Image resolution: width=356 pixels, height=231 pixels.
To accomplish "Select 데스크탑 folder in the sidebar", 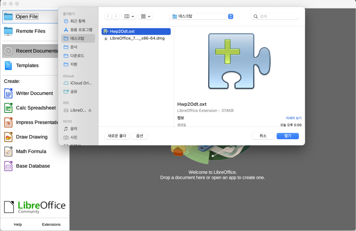I will point(78,38).
